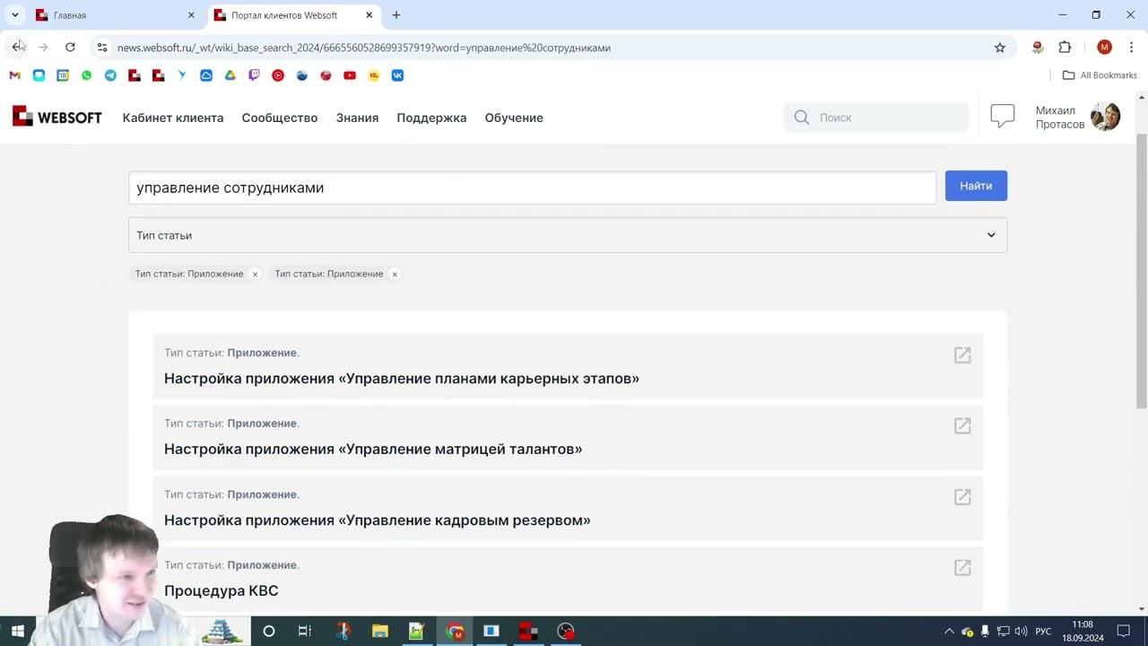The image size is (1148, 646).
Task: Open article Управление кадровым резервом
Action: click(x=378, y=520)
